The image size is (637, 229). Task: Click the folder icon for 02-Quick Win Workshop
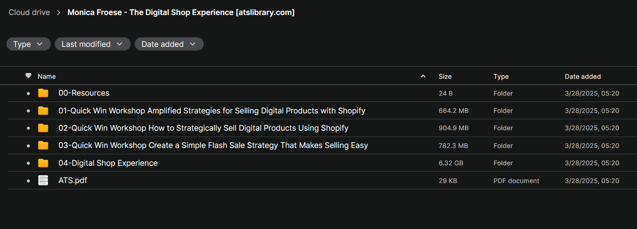coord(43,128)
